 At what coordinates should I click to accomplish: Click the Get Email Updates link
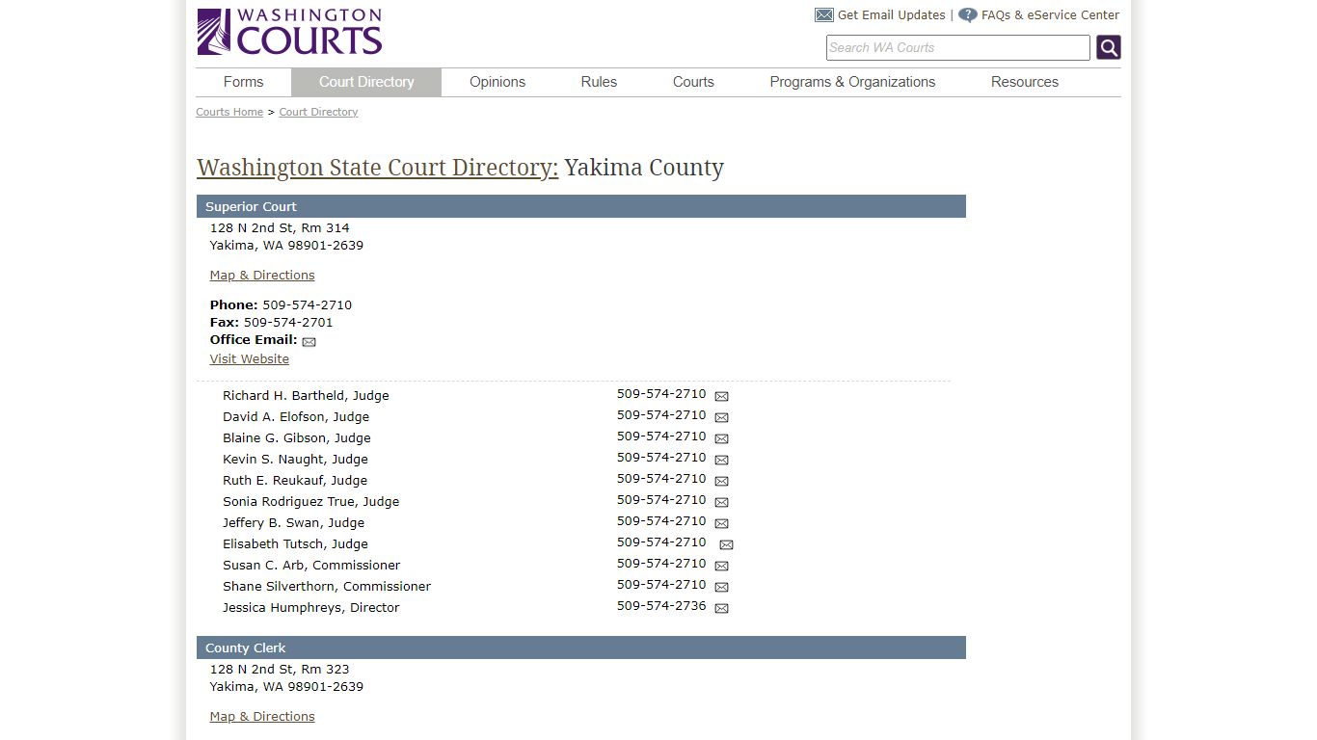point(892,15)
